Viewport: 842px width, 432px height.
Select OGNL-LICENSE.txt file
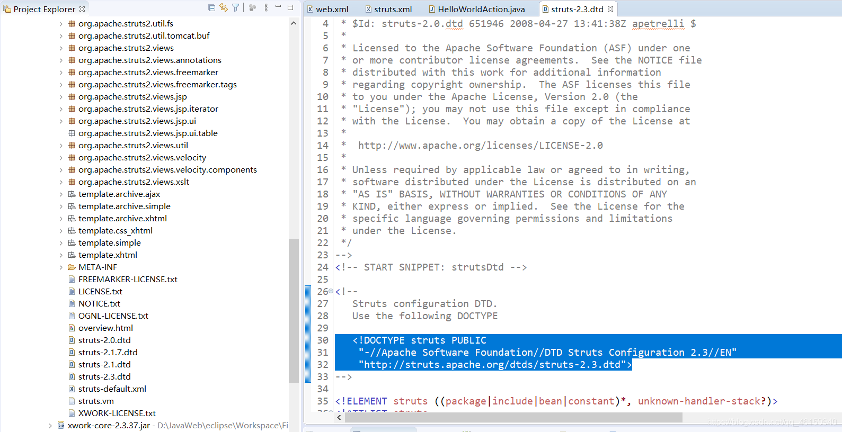tap(113, 316)
